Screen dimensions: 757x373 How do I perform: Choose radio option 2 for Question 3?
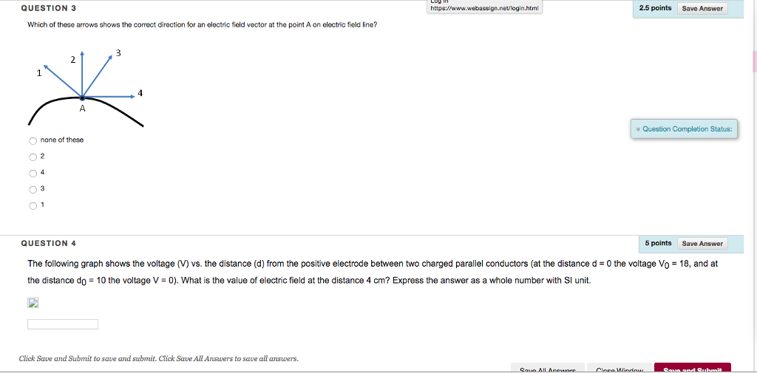[33, 157]
